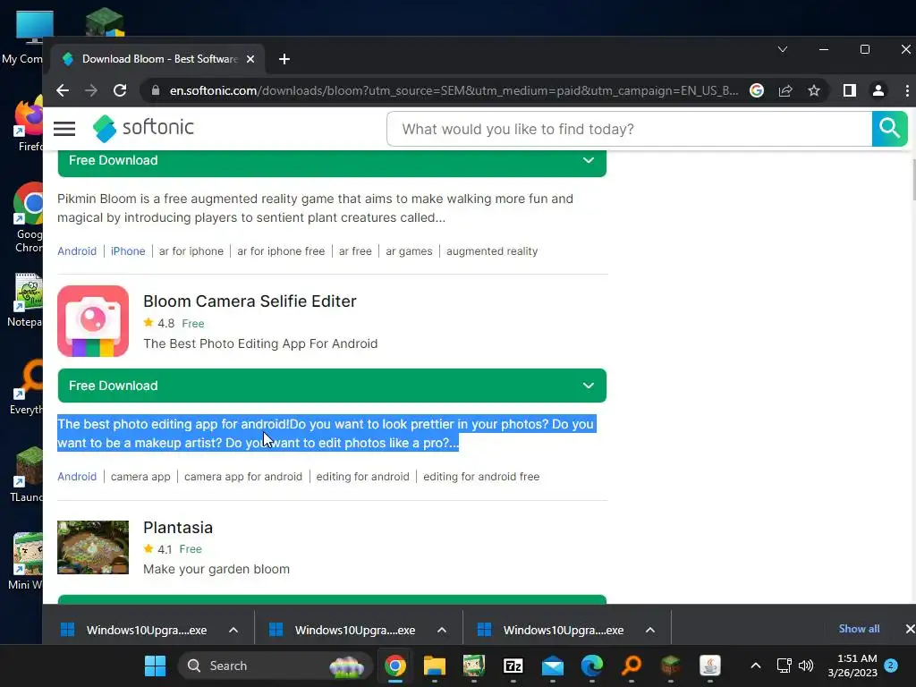Screen dimensions: 916x687
Task: Click in the Softonic search input field
Action: pyautogui.click(x=630, y=129)
